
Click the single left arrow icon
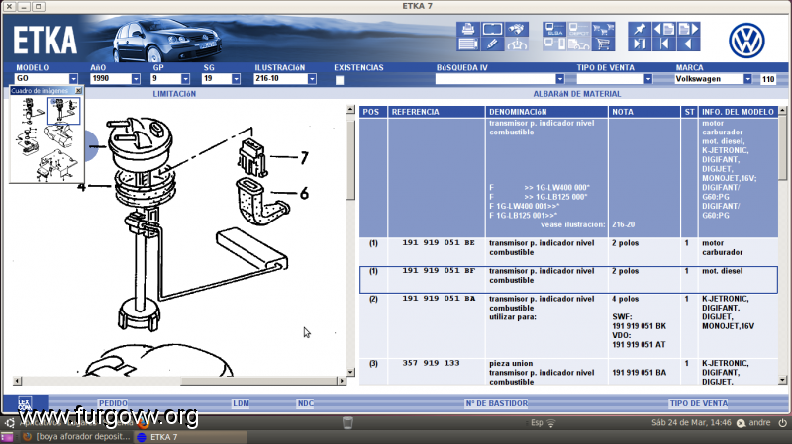tap(688, 44)
